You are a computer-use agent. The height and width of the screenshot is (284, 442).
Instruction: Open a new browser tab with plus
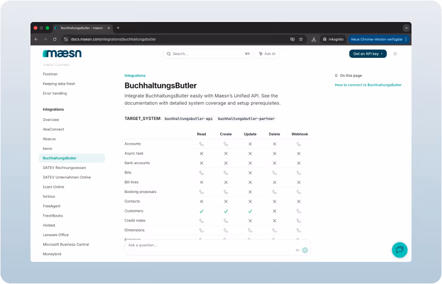tap(118, 28)
